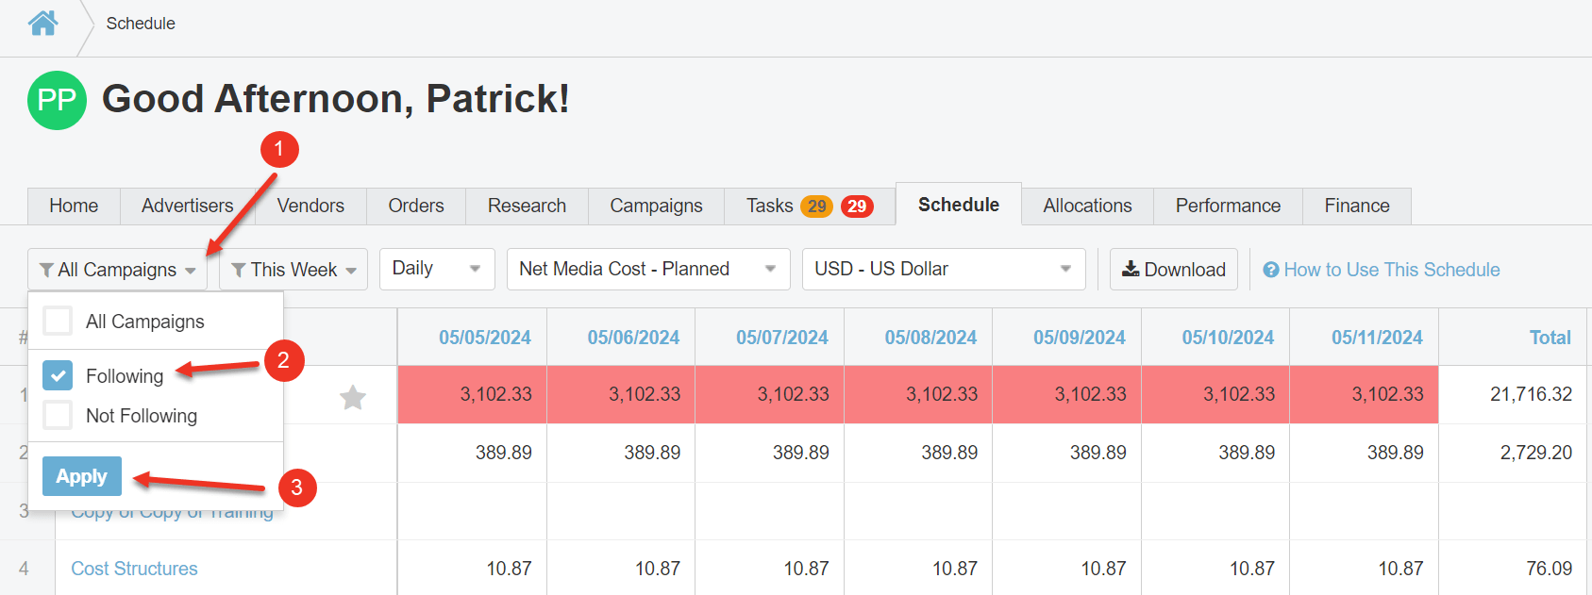The width and height of the screenshot is (1592, 595).
Task: Click the favorite star icon in row one
Action: tap(353, 398)
